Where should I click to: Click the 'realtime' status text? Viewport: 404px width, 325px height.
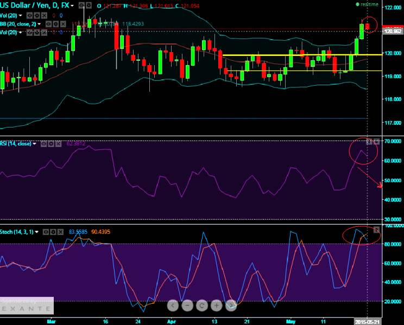[369, 4]
